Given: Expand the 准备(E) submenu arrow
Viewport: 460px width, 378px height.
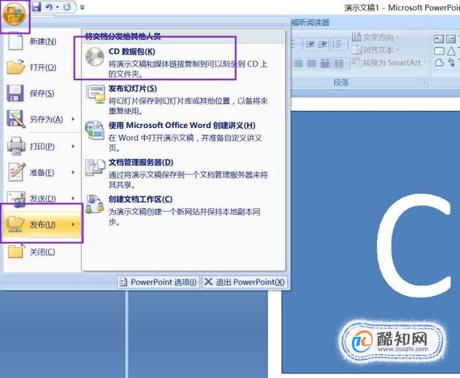Looking at the screenshot, I should point(73,172).
